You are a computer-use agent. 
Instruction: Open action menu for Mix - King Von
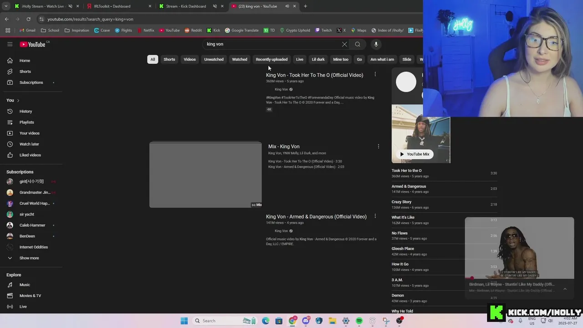point(378,146)
